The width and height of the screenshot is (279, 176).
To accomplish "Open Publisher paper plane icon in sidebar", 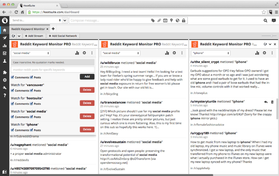I will (x=5, y=38).
